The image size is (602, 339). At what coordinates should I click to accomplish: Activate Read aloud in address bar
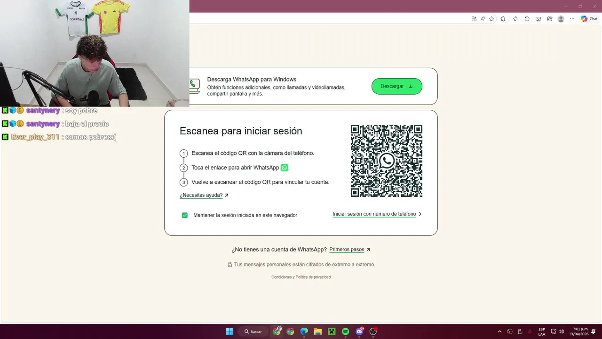click(483, 19)
